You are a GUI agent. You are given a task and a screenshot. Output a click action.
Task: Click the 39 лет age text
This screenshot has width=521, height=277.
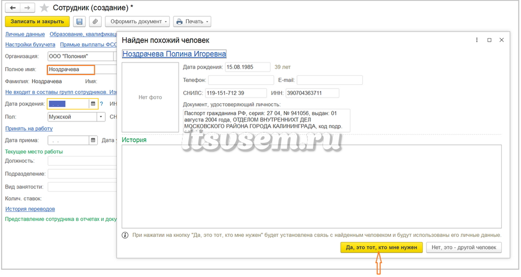pos(282,67)
